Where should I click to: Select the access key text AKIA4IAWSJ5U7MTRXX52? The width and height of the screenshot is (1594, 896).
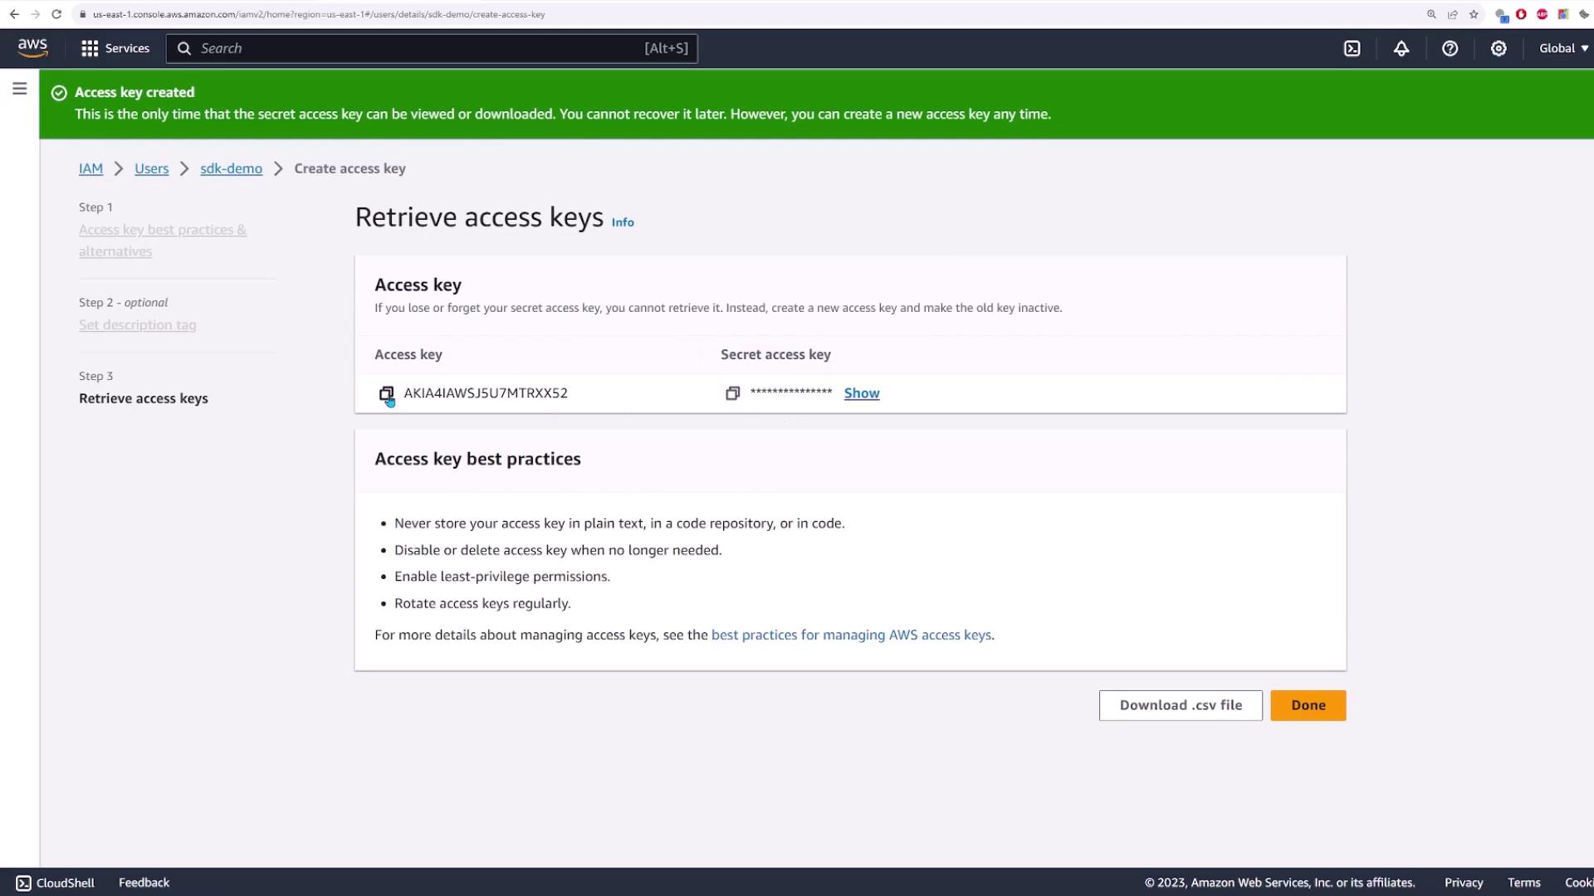coord(486,393)
